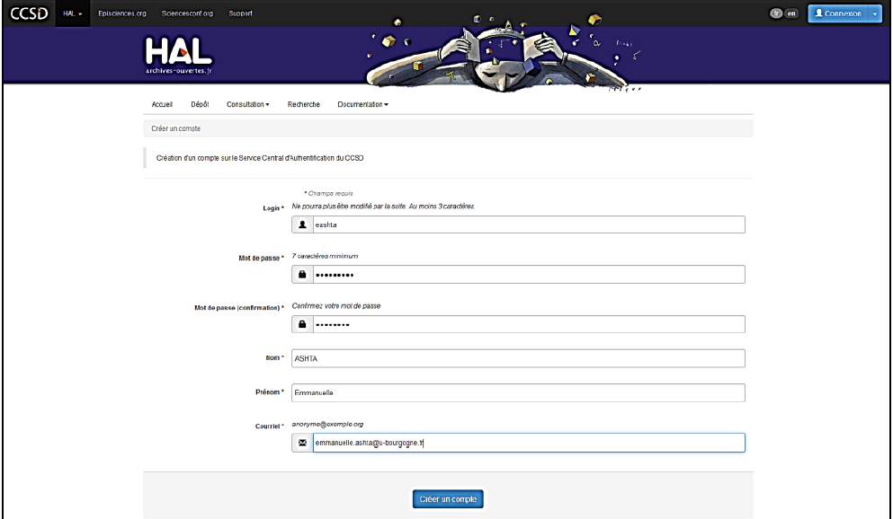Click the envelope icon beside Courriel
893x519 pixels.
[302, 443]
